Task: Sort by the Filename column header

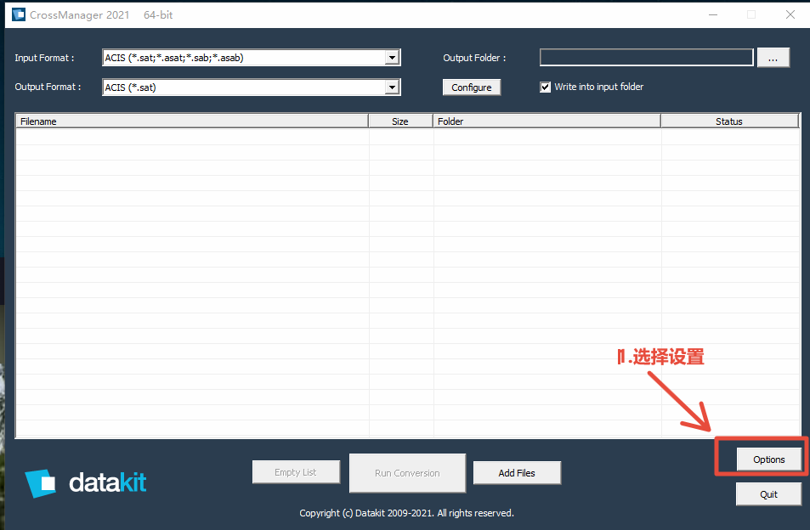Action: [192, 121]
